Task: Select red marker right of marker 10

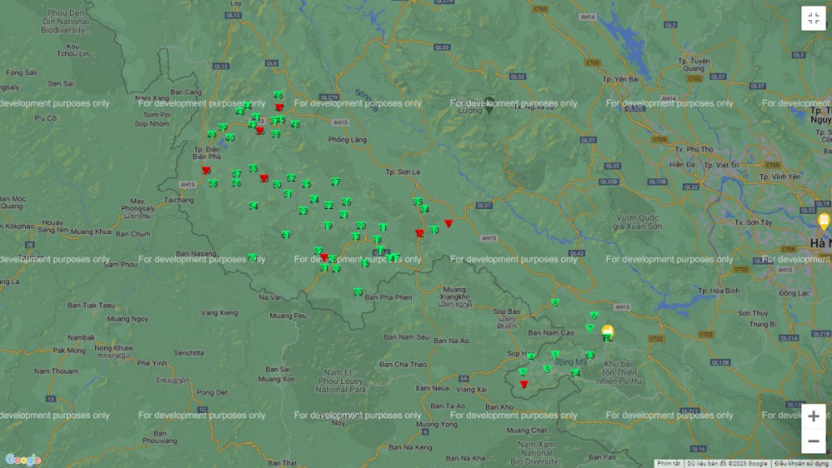Action: (x=448, y=224)
